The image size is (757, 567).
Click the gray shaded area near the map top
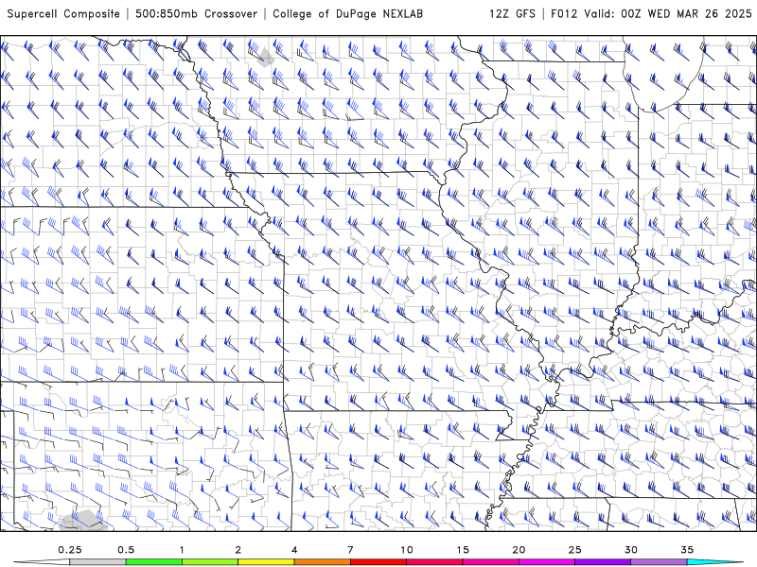(x=265, y=58)
